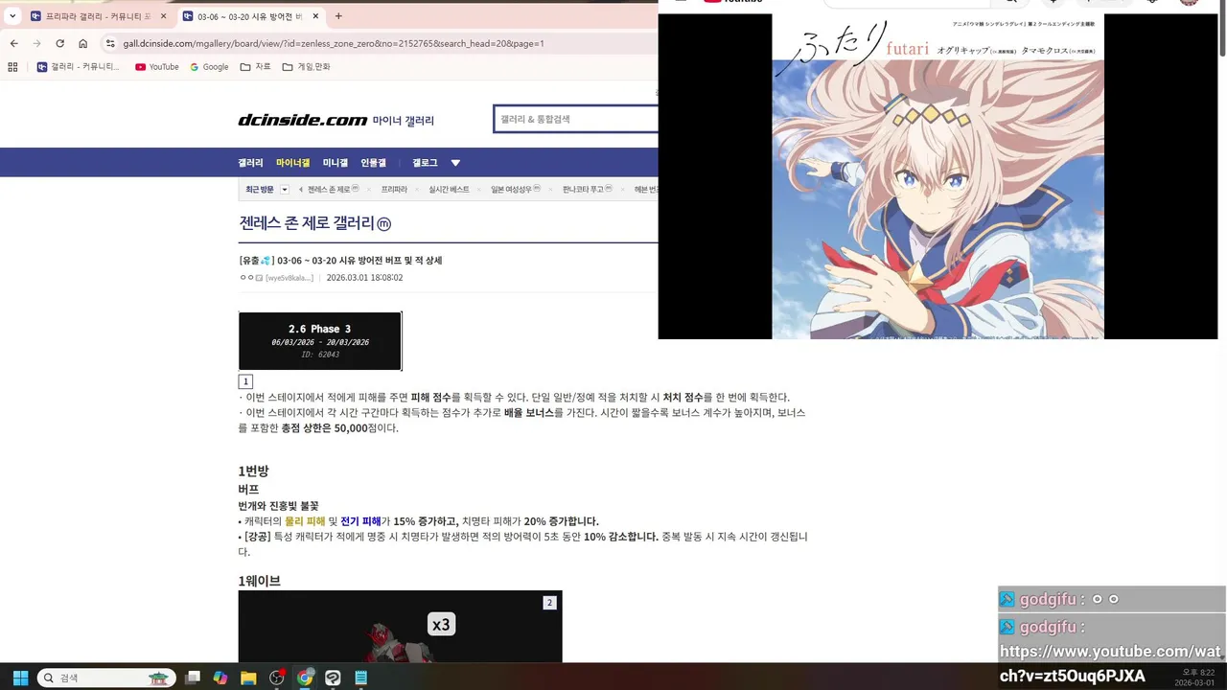
Task: Open the apps grid icon in bookmarks bar
Action: point(12,67)
